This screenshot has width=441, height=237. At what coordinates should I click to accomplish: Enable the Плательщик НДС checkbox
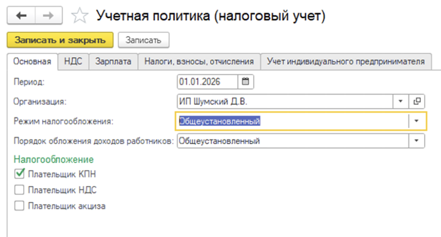tap(20, 190)
